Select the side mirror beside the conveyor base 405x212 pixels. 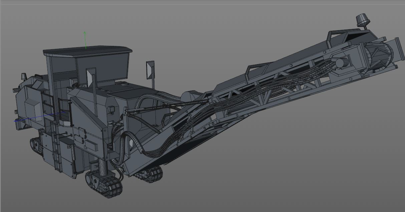pyautogui.click(x=150, y=70)
